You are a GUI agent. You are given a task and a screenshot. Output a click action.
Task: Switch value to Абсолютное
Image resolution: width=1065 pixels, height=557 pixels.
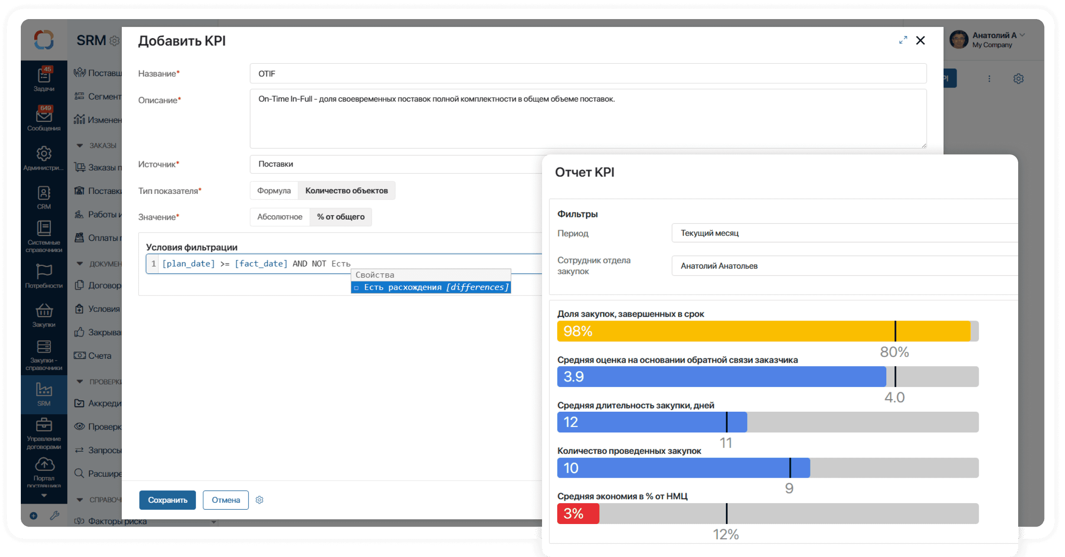tap(279, 216)
